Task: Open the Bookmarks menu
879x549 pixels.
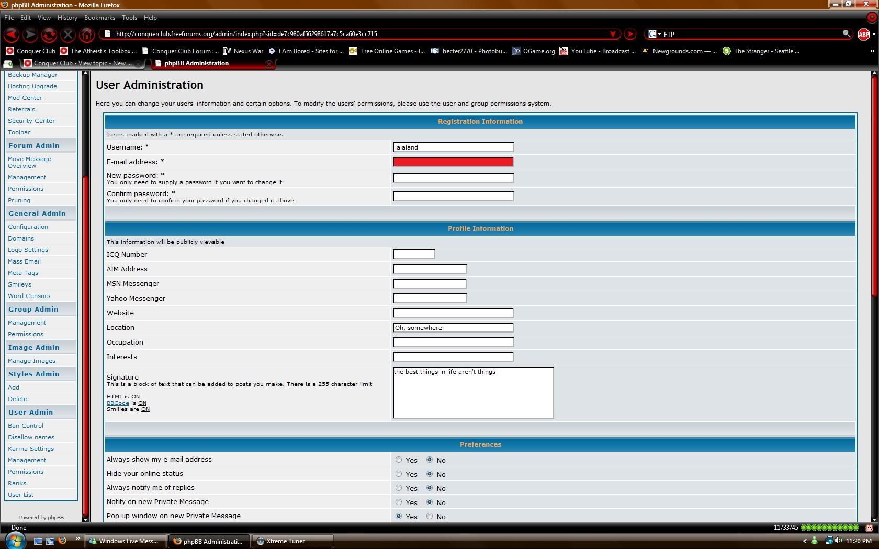Action: click(99, 18)
